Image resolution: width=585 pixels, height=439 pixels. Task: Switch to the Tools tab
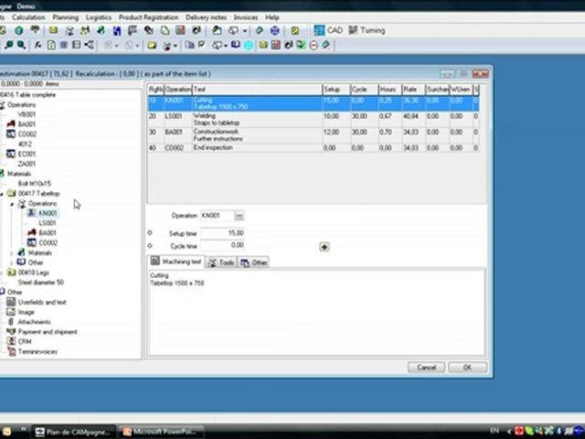tap(221, 262)
